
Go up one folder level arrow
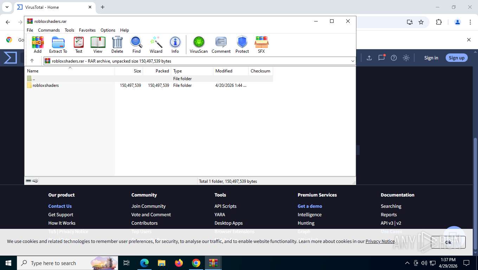tap(32, 61)
